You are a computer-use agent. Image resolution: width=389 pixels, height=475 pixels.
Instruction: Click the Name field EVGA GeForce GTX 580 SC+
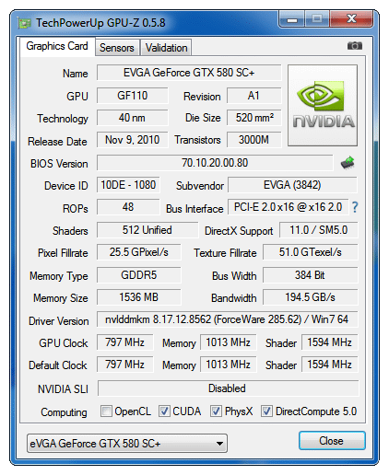pyautogui.click(x=189, y=73)
